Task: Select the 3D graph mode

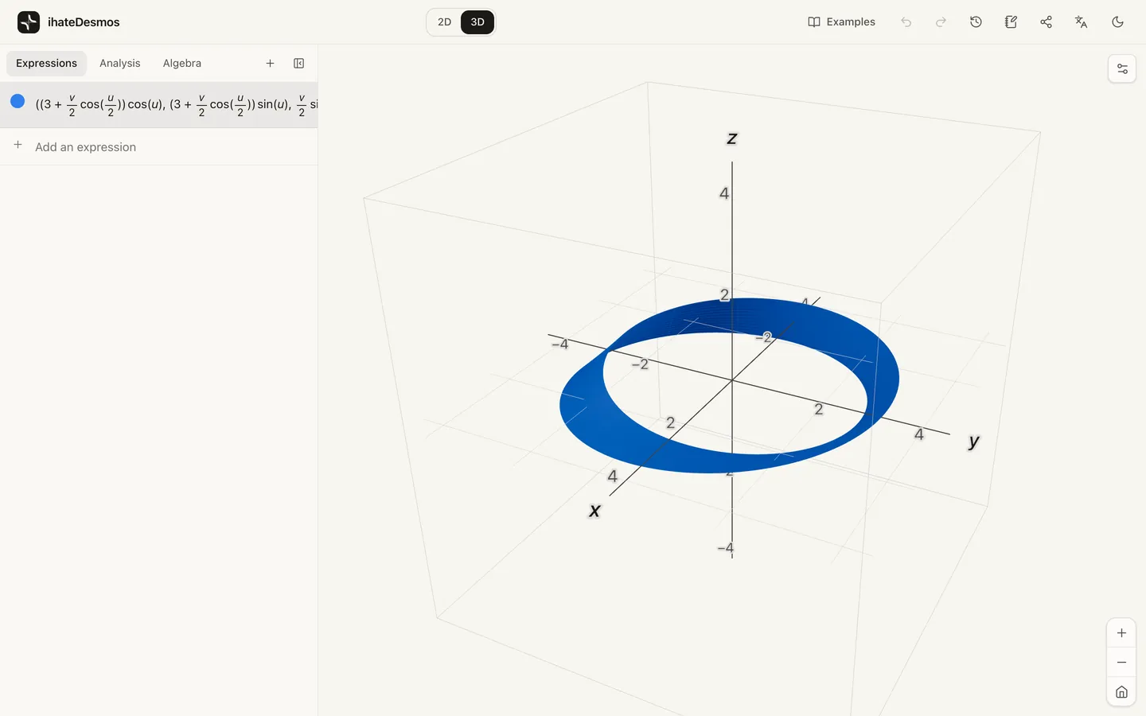Action: [x=477, y=22]
